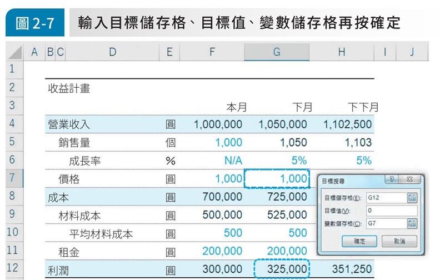
Task: Click the N/A growth rate cell
Action: tap(233, 161)
